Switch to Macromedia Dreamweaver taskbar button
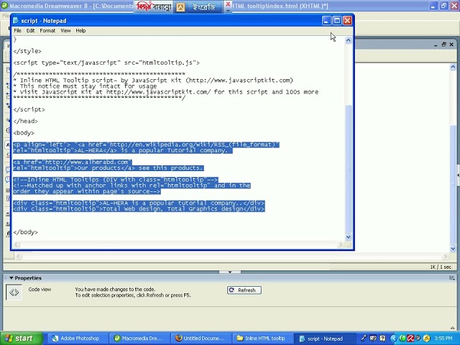Viewport: 460px width, 345px height. [x=137, y=338]
